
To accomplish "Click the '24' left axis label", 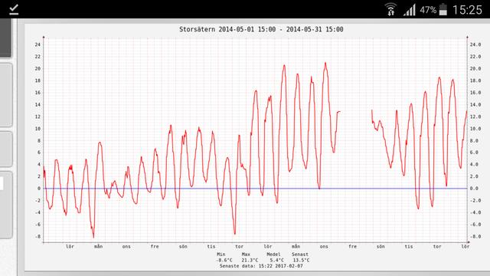I will 38,44.
